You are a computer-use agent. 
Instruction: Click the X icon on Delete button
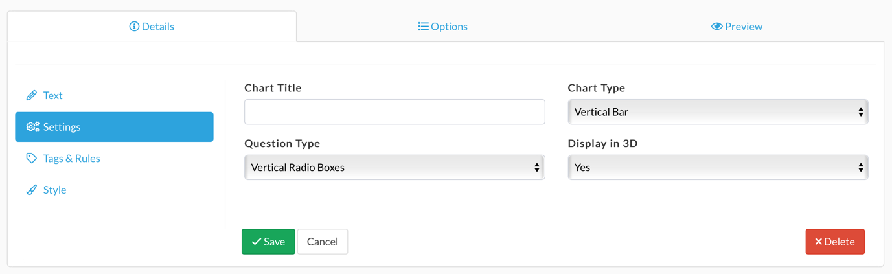tap(818, 242)
